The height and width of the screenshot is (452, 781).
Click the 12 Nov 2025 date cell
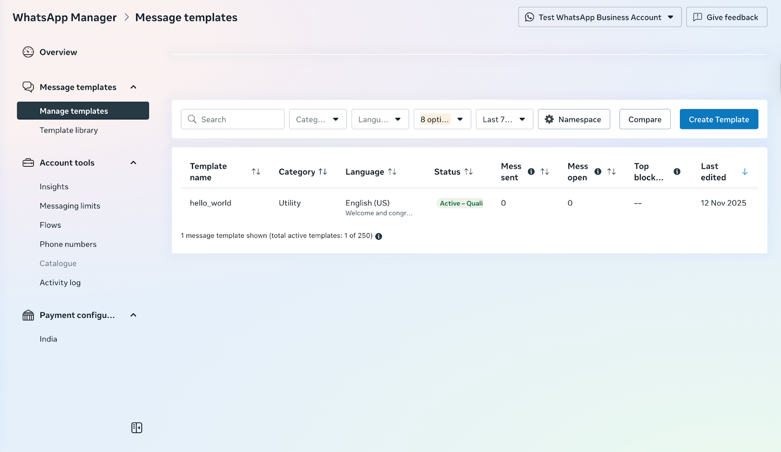point(723,203)
